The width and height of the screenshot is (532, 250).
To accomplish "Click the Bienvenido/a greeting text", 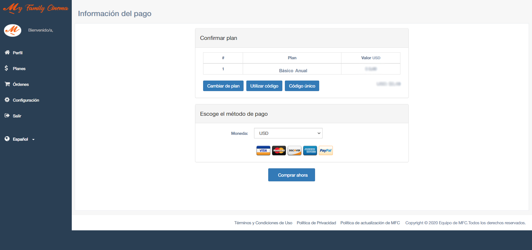I will 41,30.
